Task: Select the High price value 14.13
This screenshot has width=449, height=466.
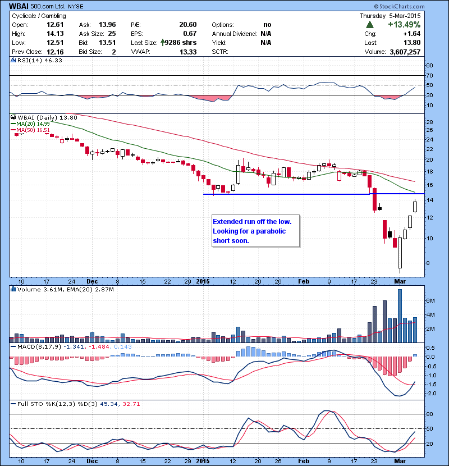Action: 55,34
